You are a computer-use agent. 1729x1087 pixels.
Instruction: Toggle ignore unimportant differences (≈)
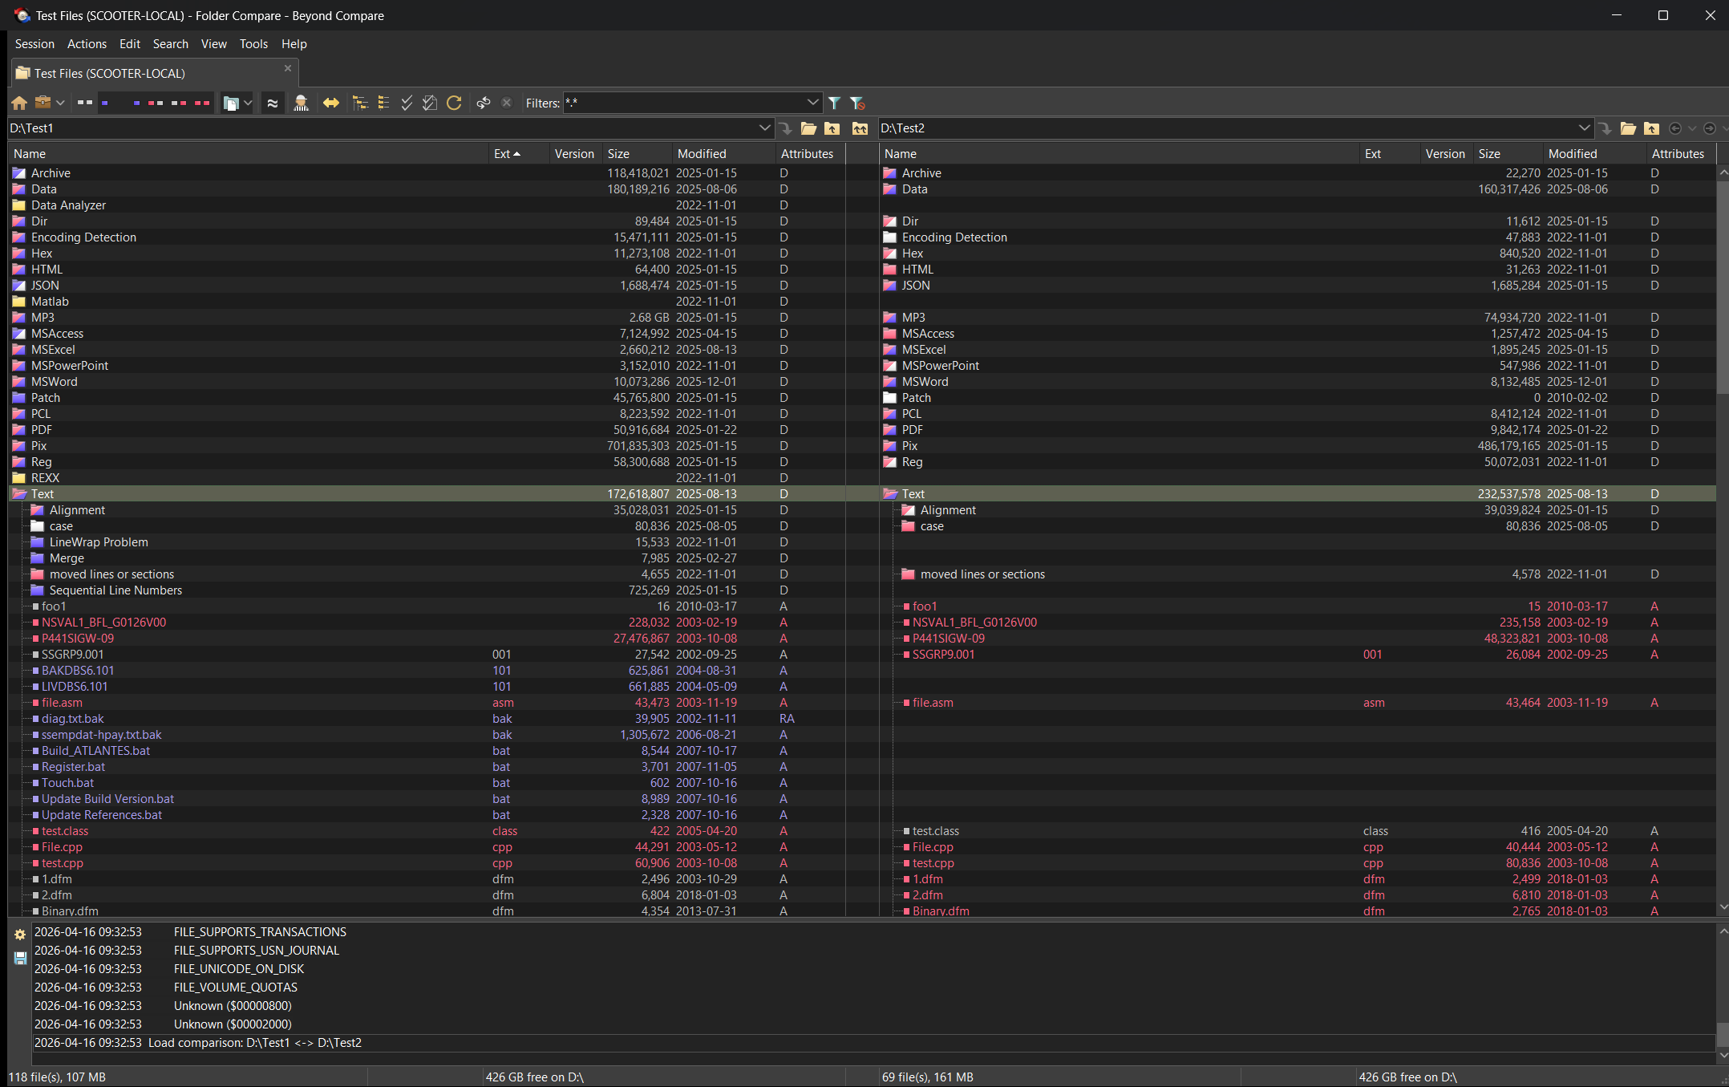point(273,103)
